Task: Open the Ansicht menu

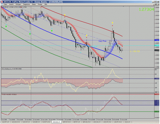Action: 11,4
